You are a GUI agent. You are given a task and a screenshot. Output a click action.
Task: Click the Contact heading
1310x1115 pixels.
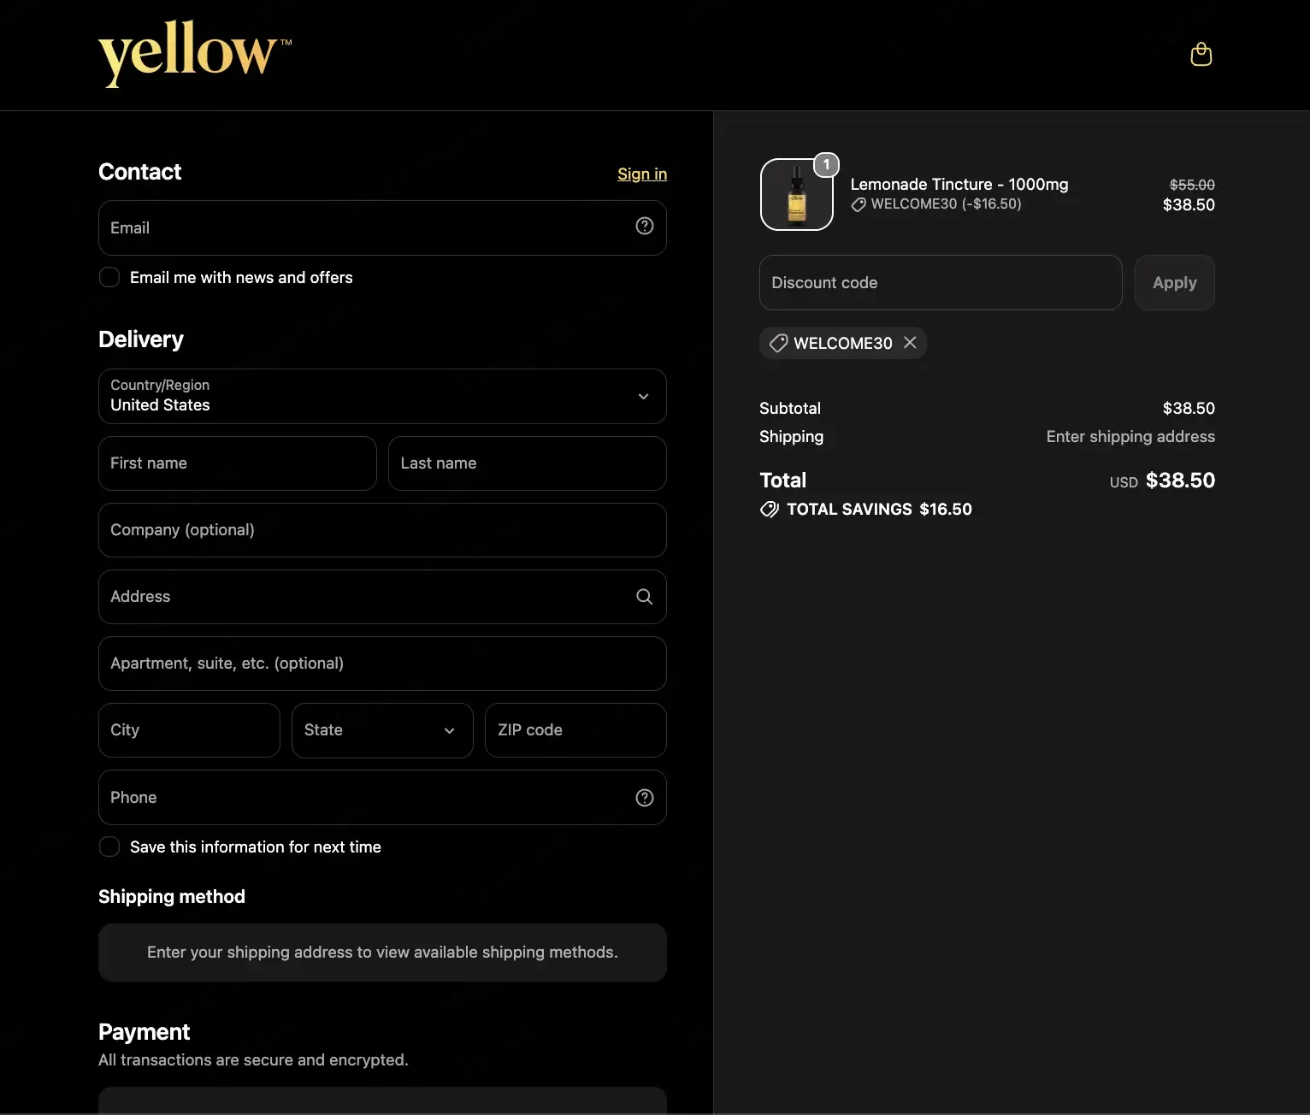[x=140, y=172]
